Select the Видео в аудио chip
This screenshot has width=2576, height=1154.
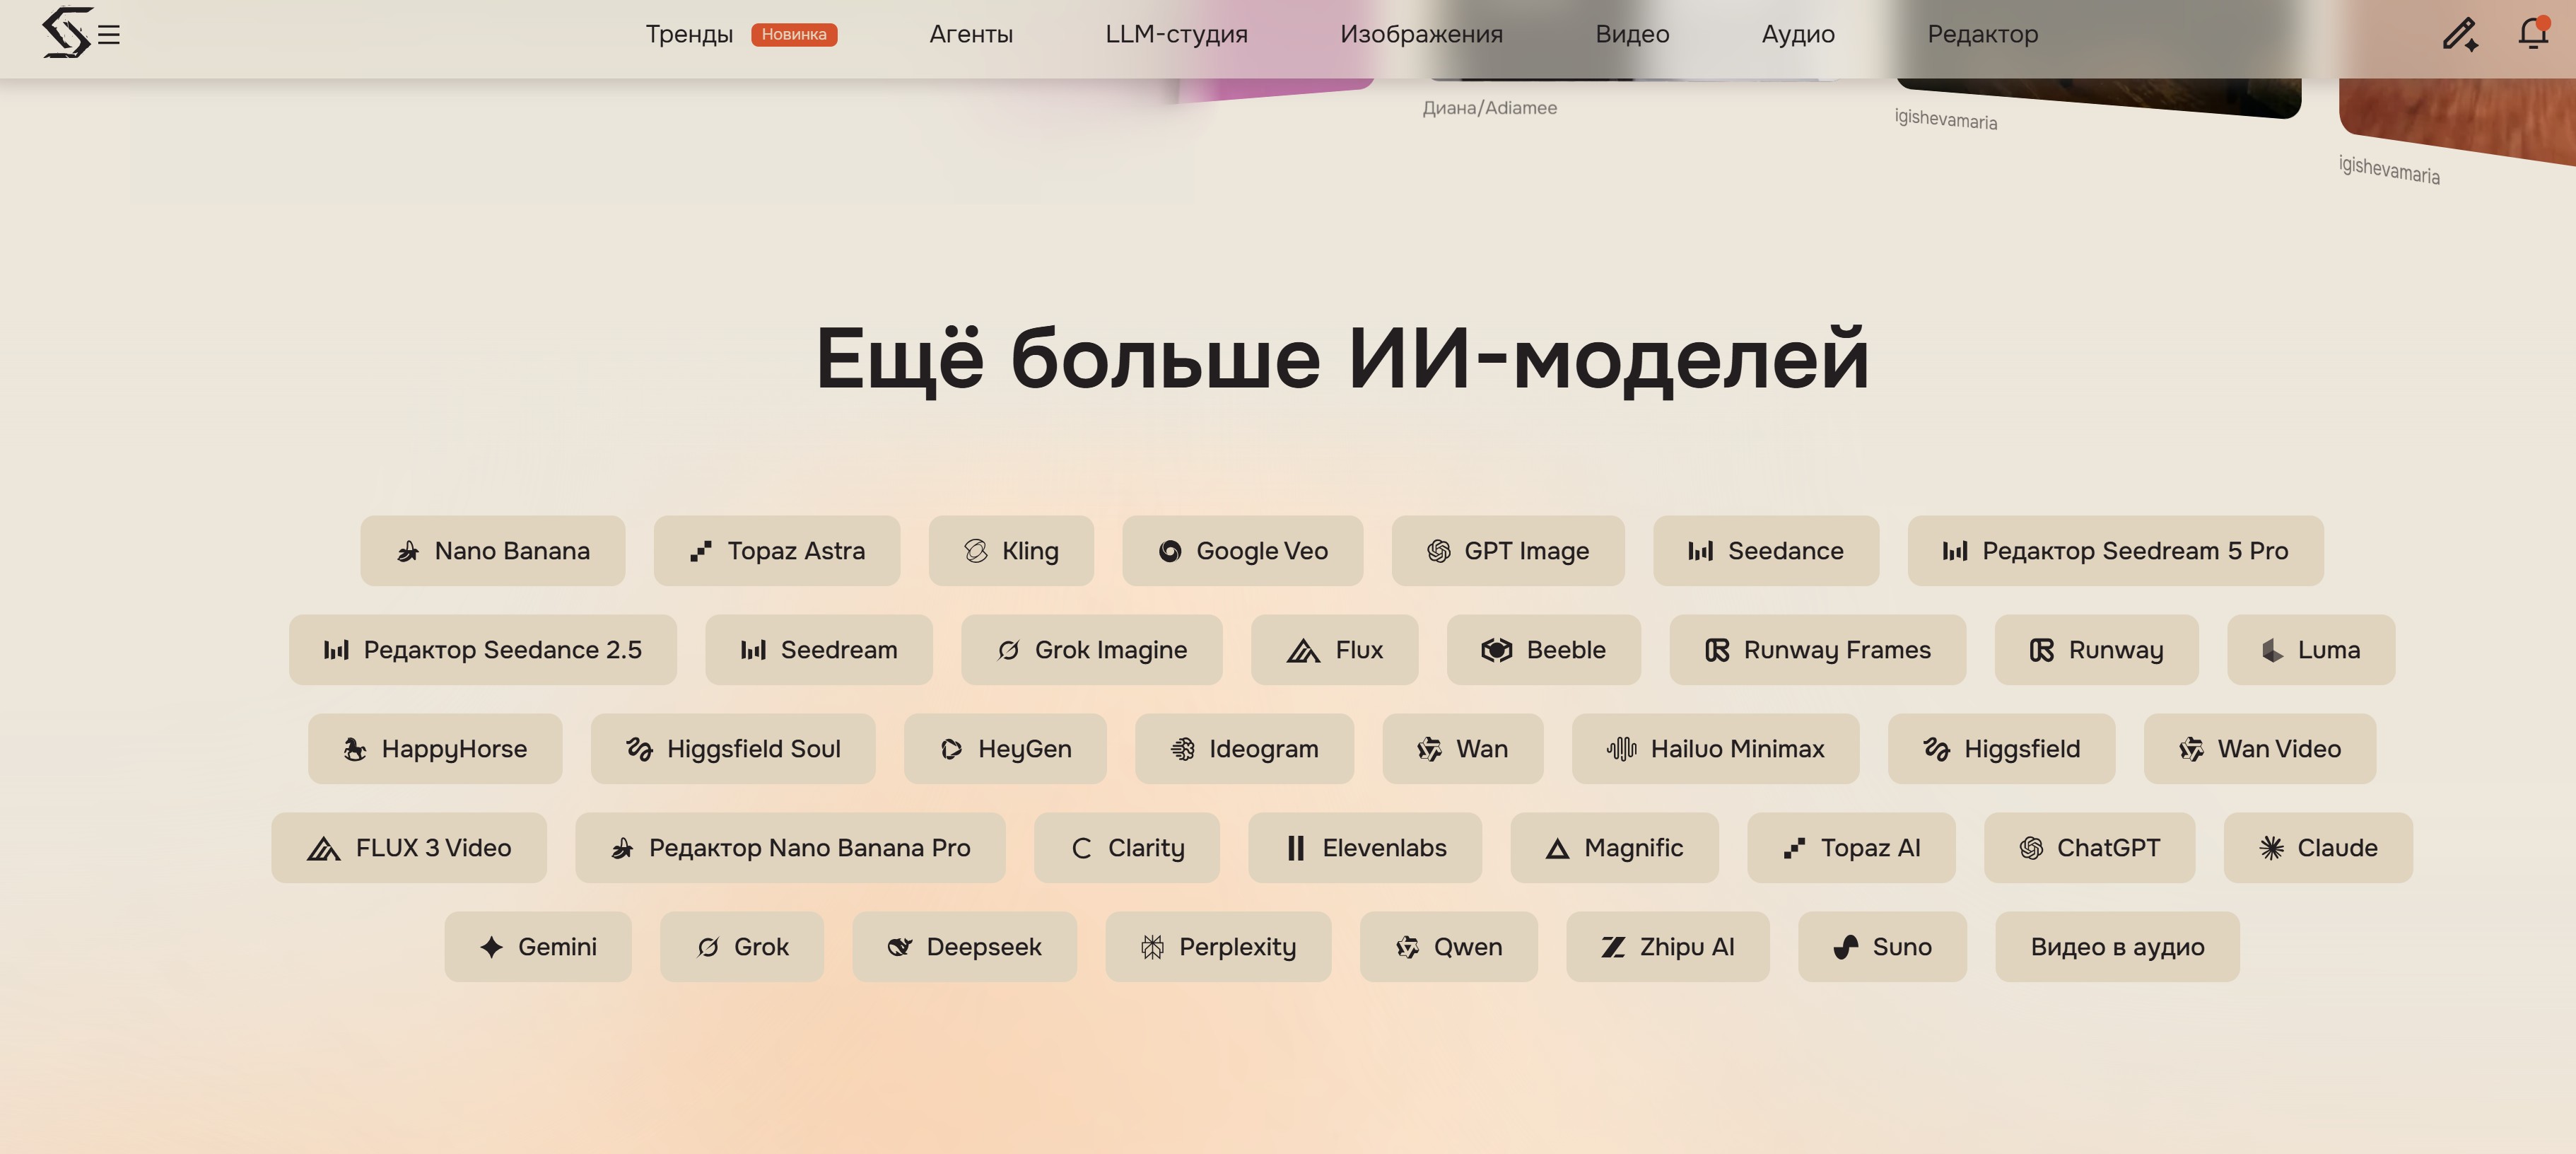2117,947
